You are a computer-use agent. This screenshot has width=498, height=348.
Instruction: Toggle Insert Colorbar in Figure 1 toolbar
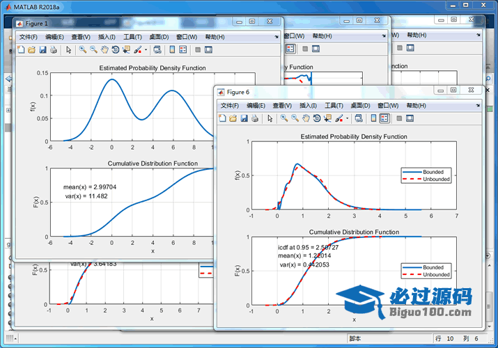click(172, 50)
